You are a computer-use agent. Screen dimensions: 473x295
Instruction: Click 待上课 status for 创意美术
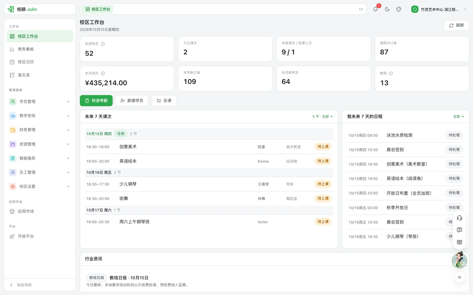point(323,147)
